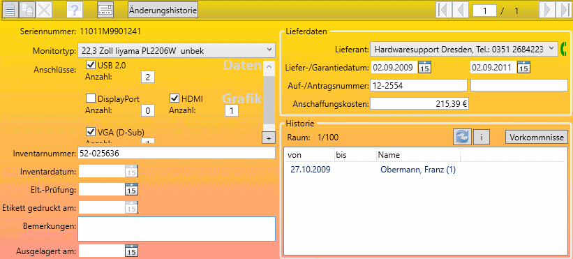Image resolution: width=573 pixels, height=259 pixels.
Task: Click the plus button below Anschlüsse scrollbar
Action: (x=268, y=138)
